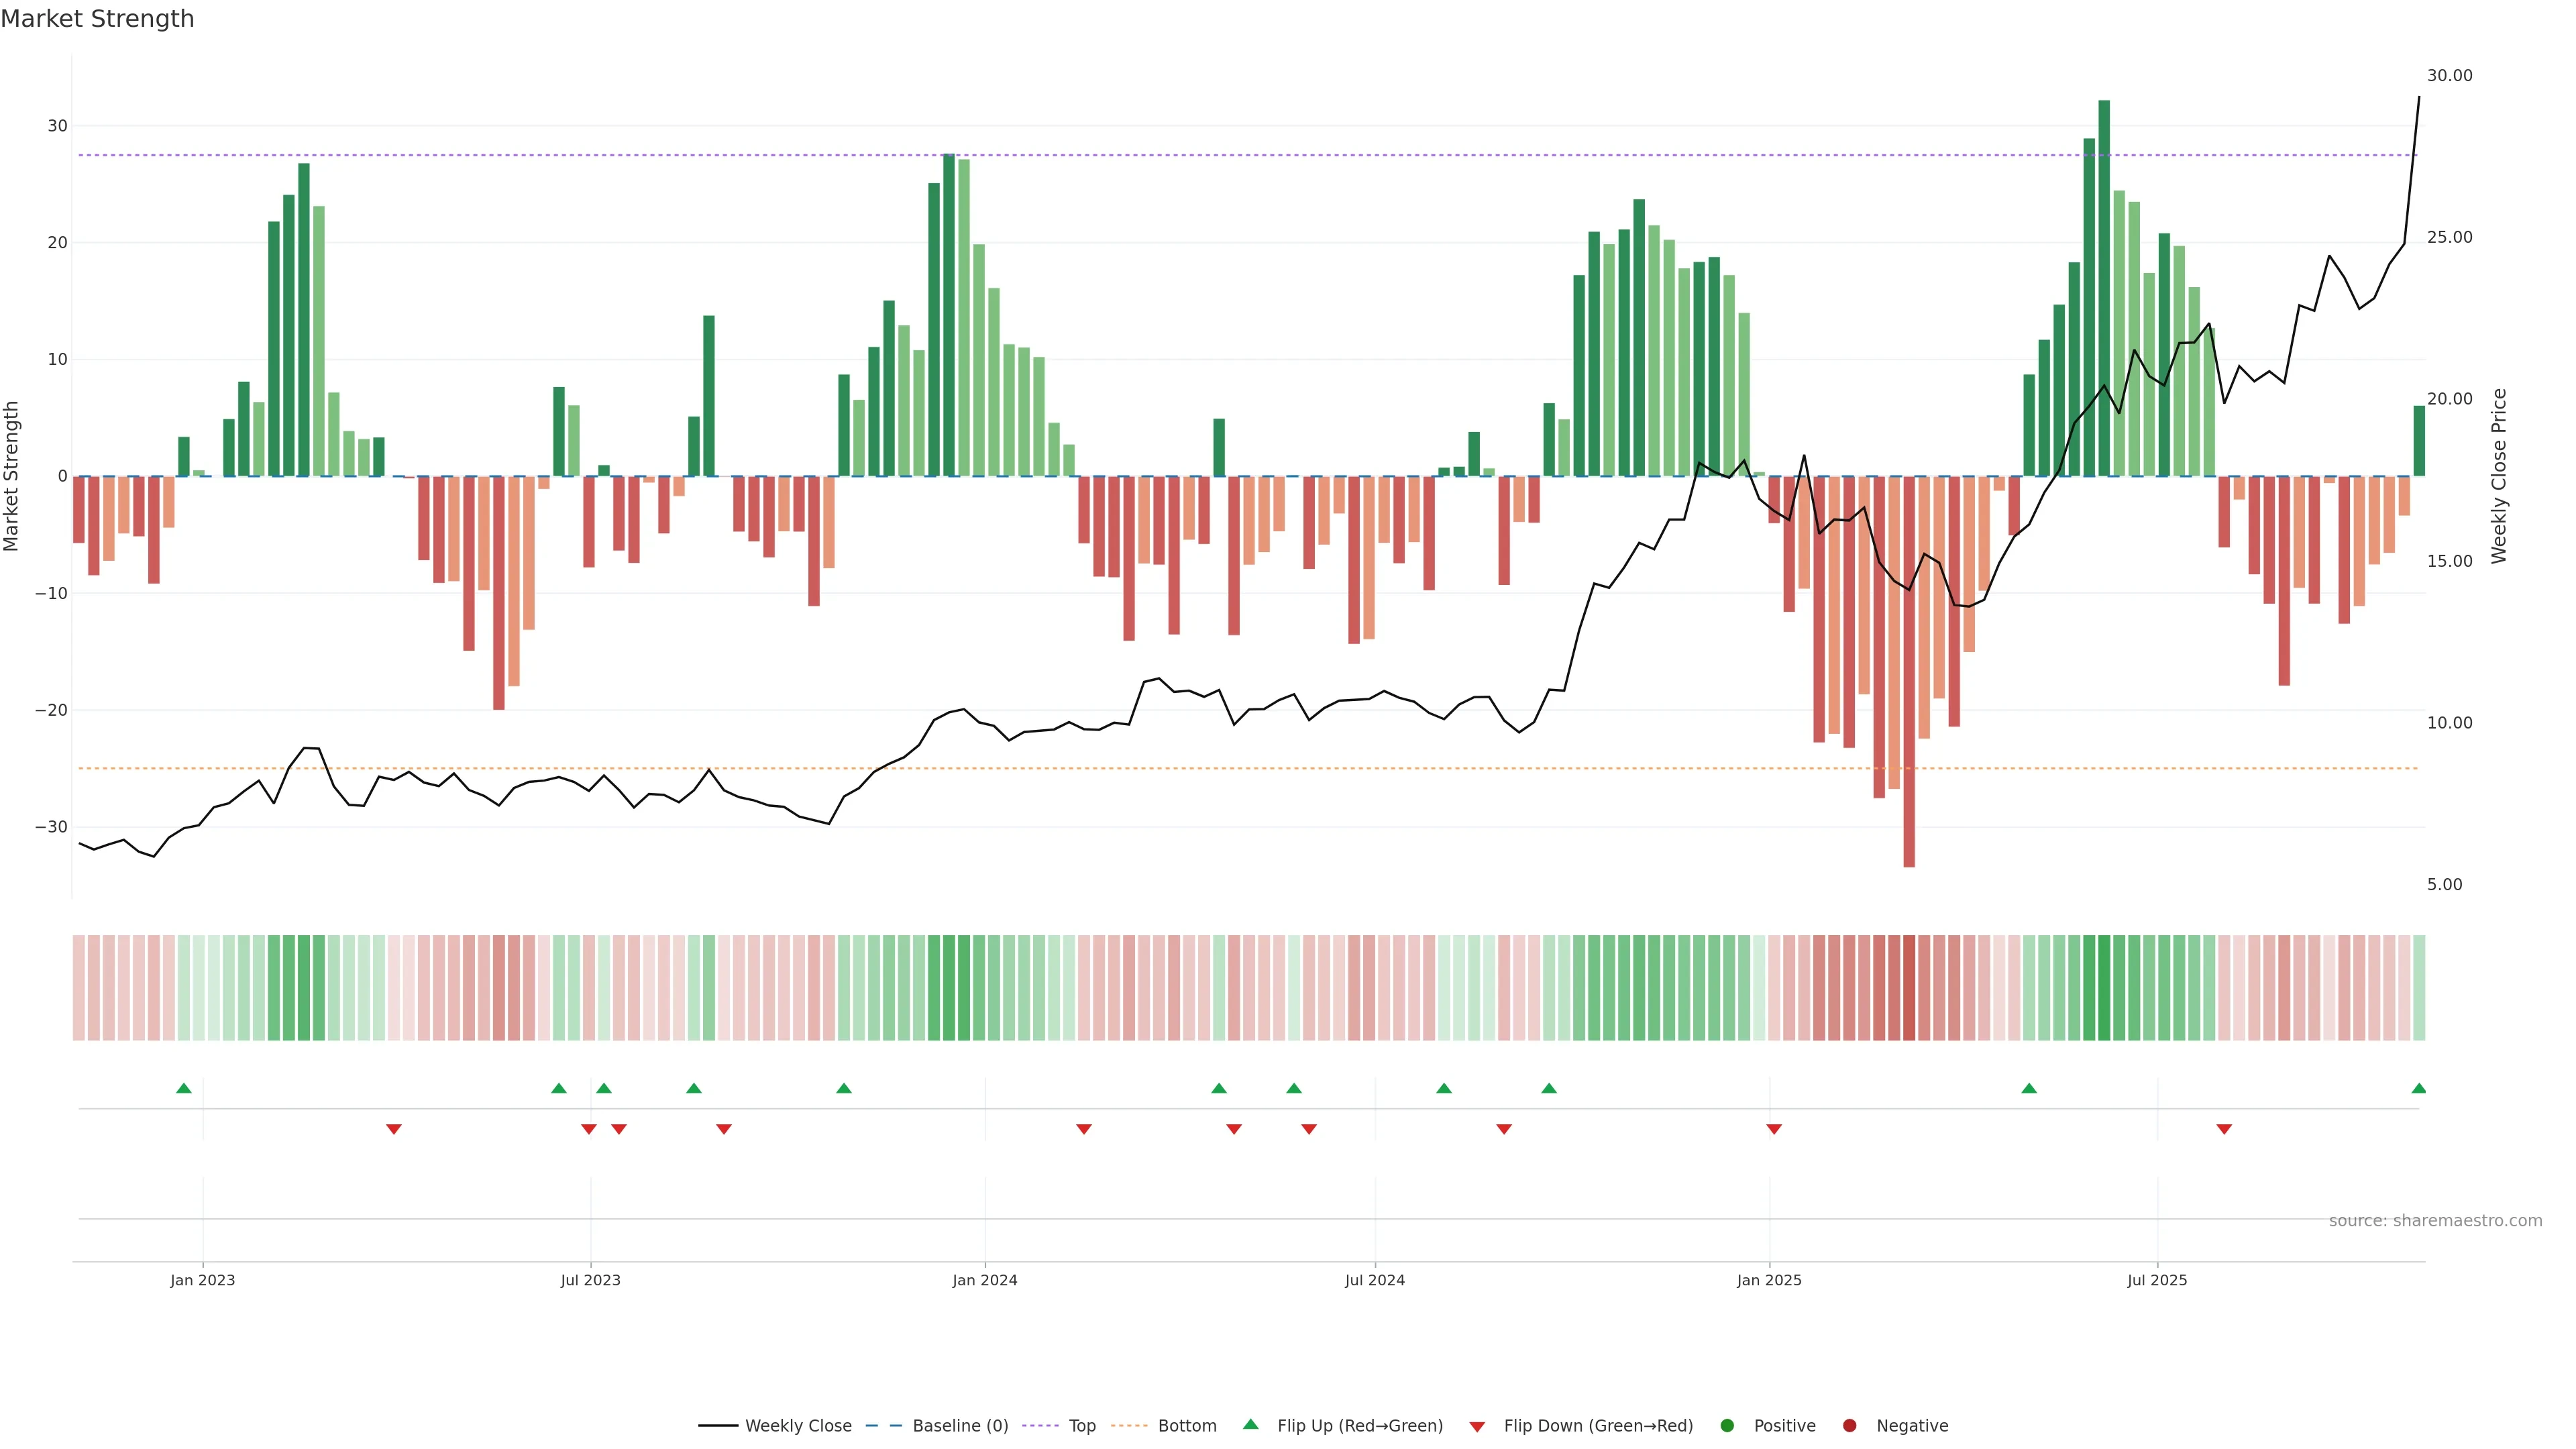
Task: Click the Jan 2024 x-axis label
Action: (x=984, y=1280)
